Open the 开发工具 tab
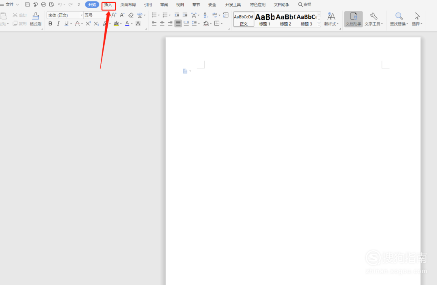 (233, 5)
